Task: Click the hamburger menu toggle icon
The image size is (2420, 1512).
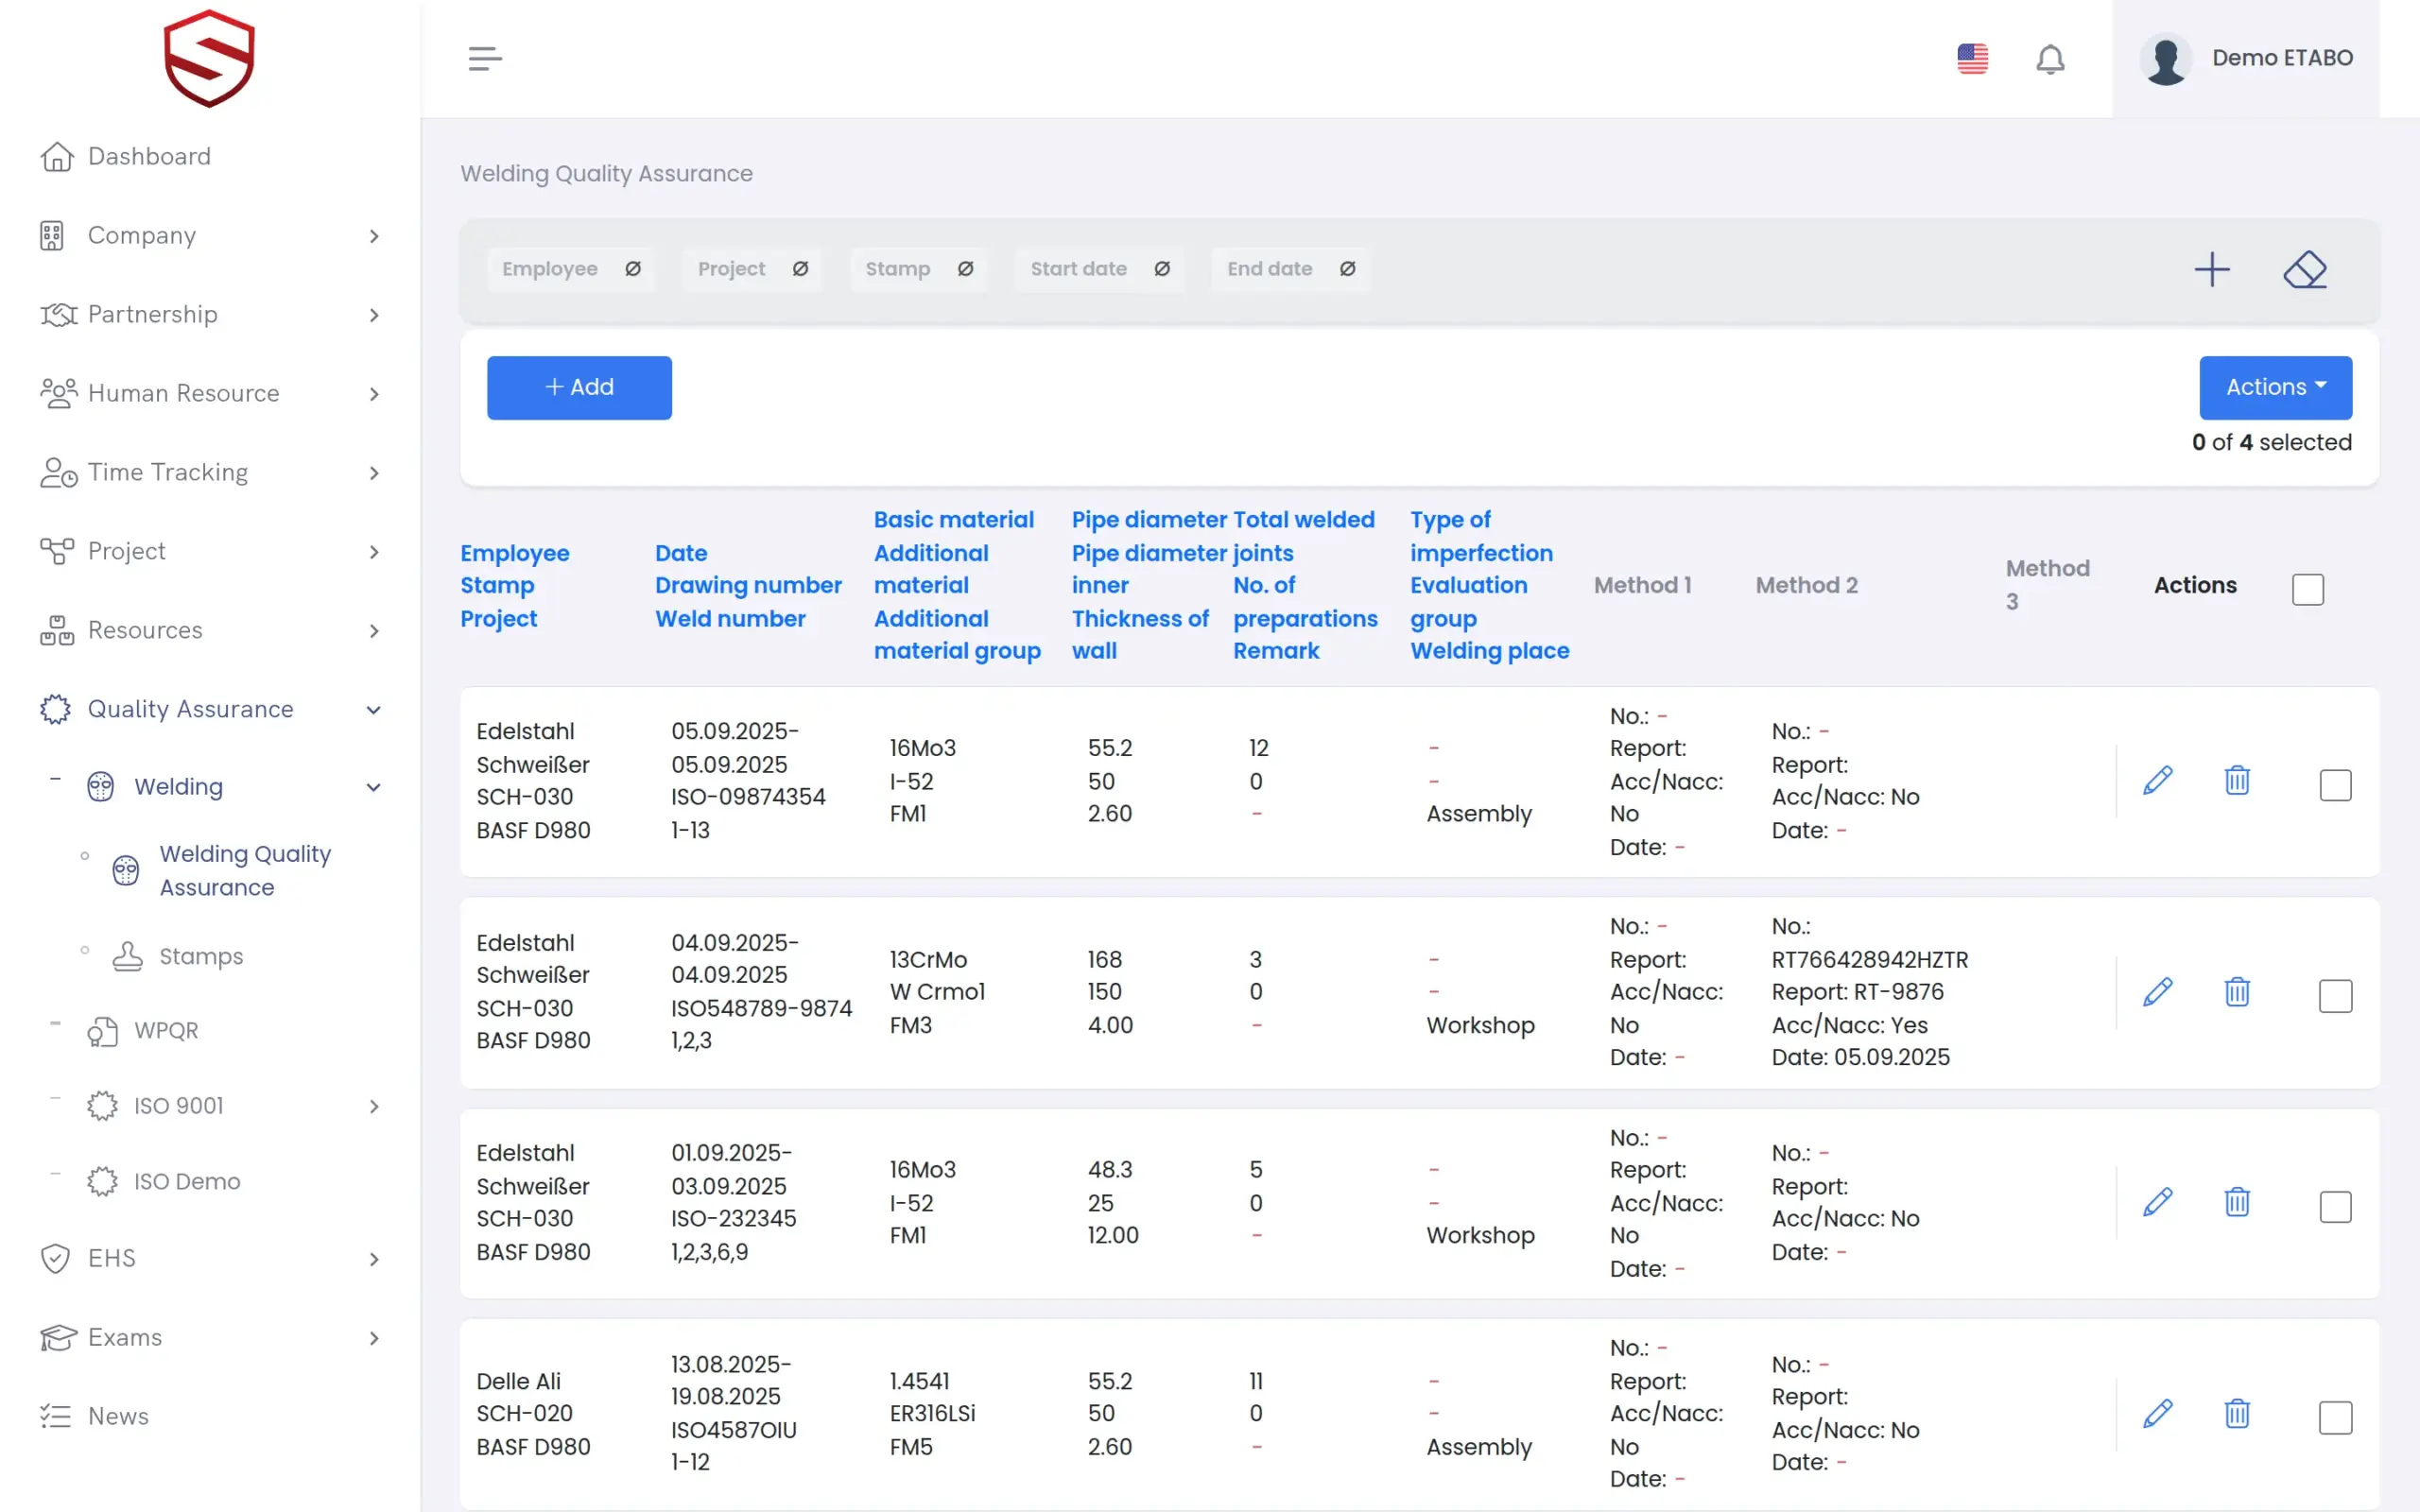Action: (485, 58)
